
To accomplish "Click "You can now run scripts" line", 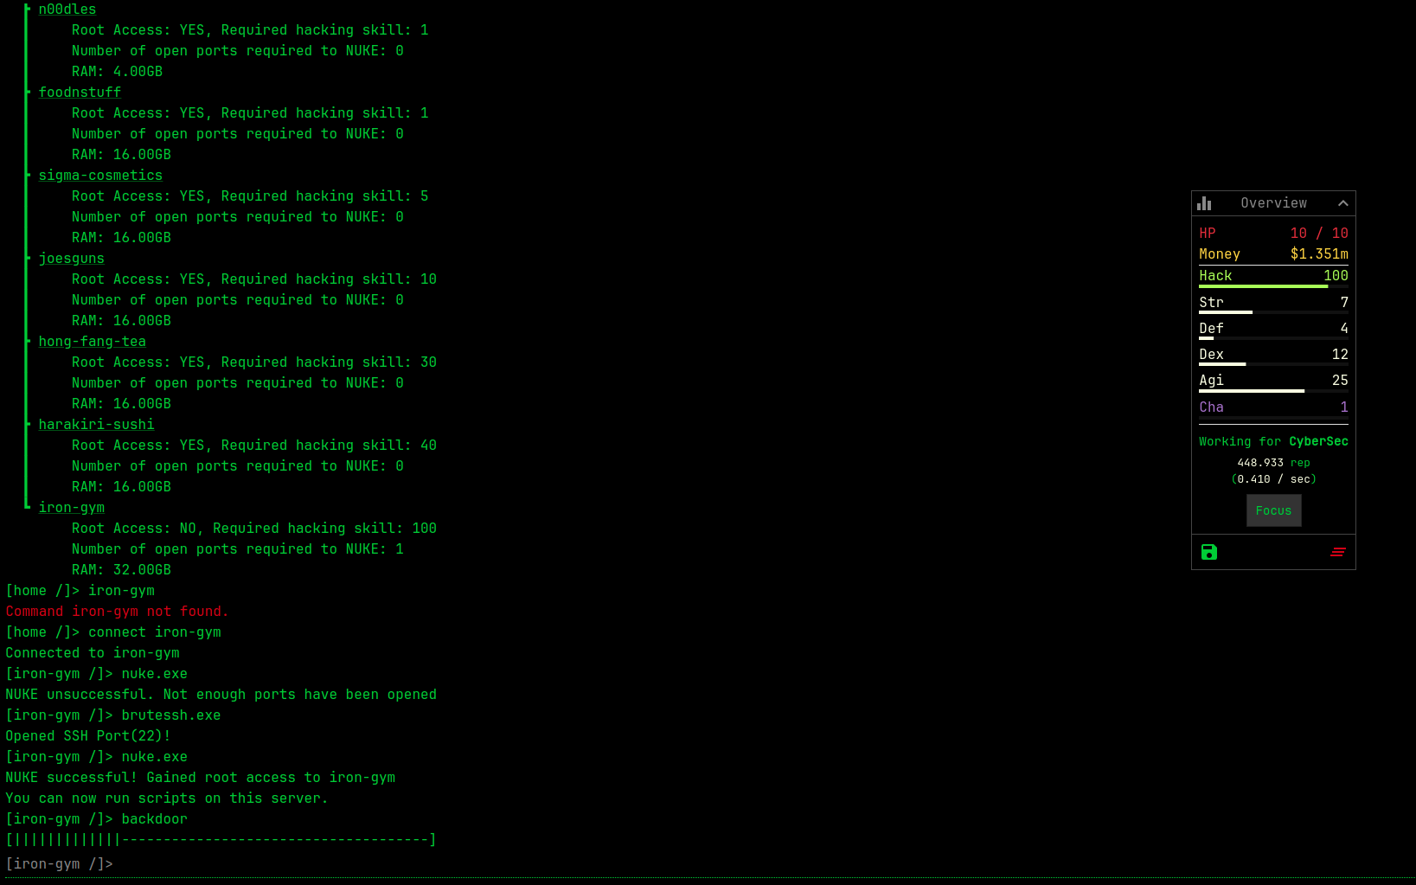I will point(167,798).
